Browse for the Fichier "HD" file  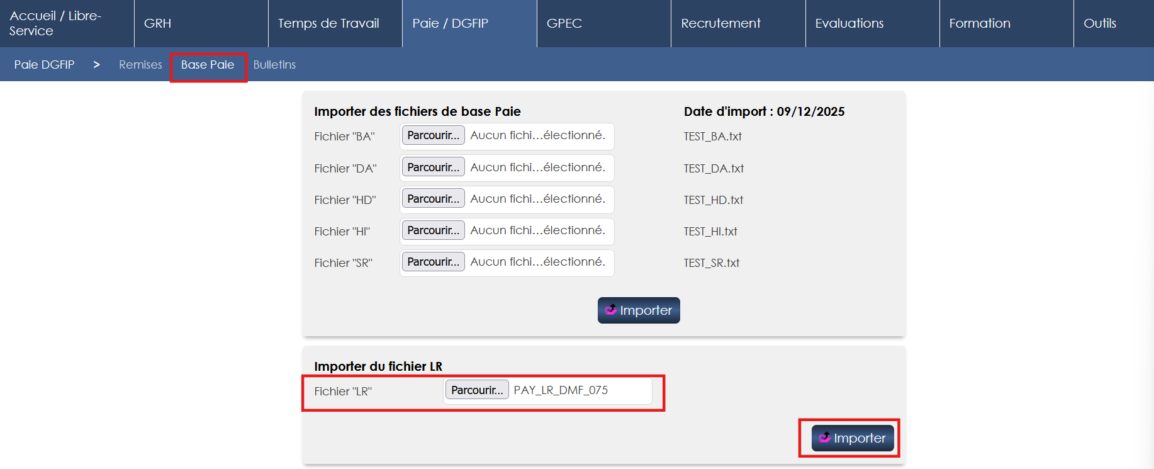click(x=433, y=199)
